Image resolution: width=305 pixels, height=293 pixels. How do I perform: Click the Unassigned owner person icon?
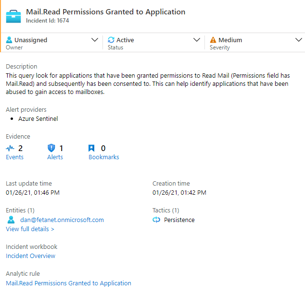(9, 40)
